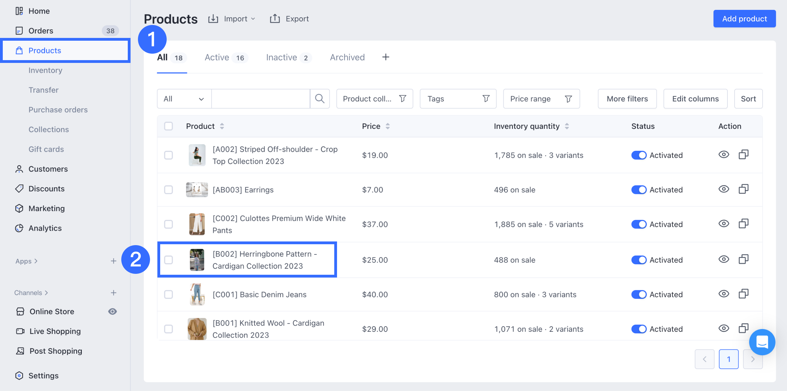Duplicate the [AB003] Earrings product

(743, 189)
